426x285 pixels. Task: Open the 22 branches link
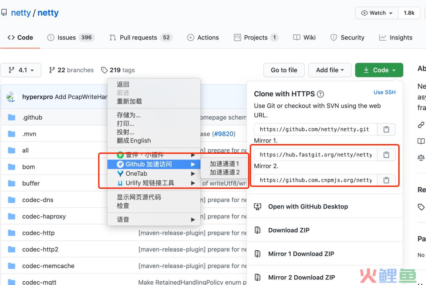tap(71, 70)
